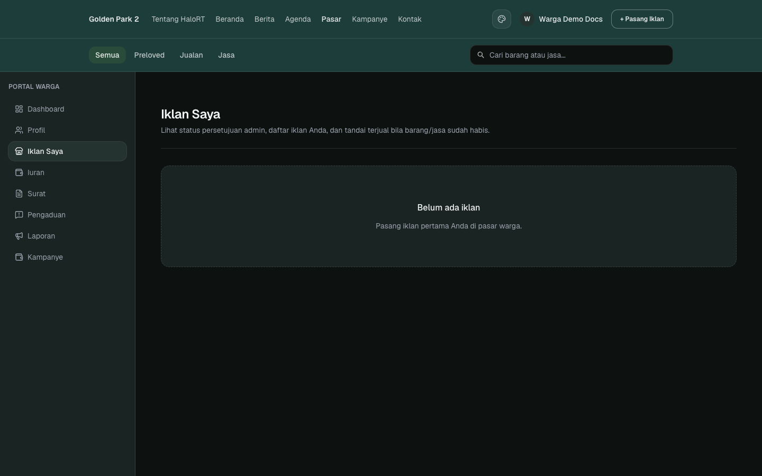762x476 pixels.
Task: Open Berita in top navigation
Action: (x=265, y=19)
